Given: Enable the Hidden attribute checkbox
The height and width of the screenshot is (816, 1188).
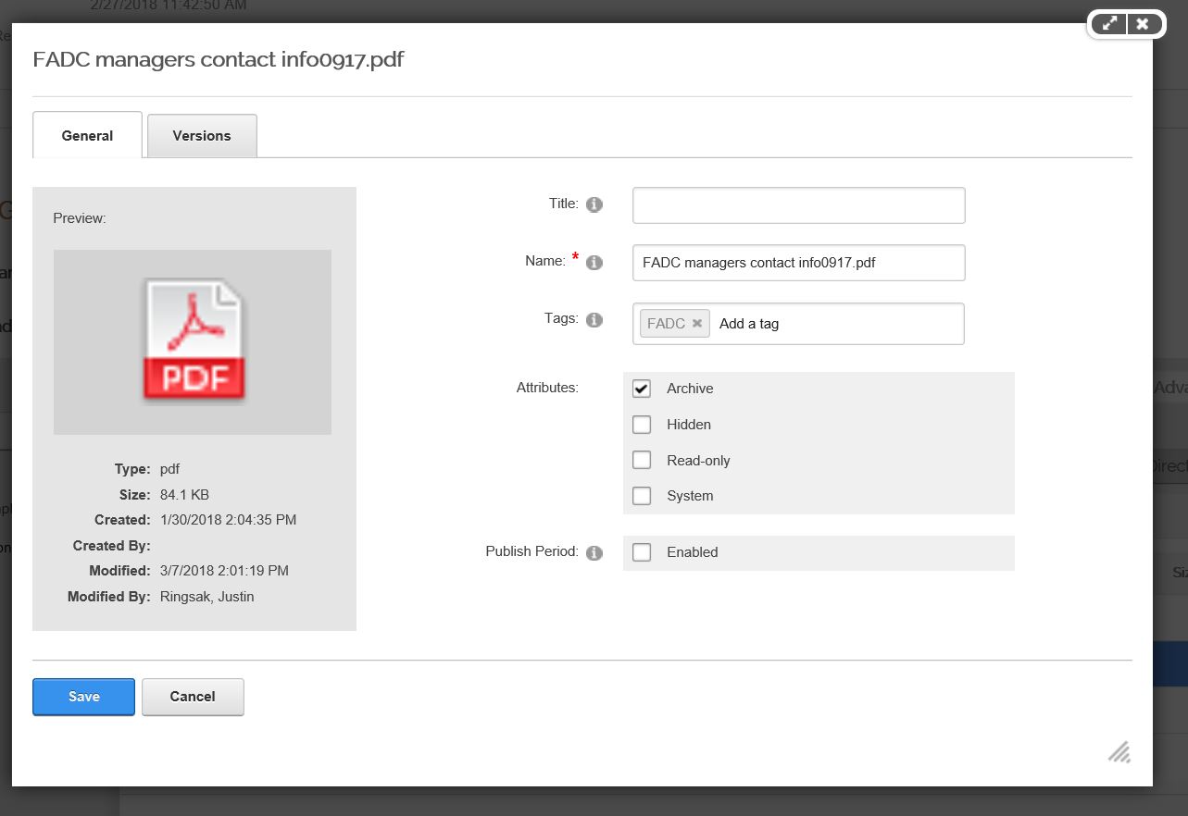Looking at the screenshot, I should [642, 425].
